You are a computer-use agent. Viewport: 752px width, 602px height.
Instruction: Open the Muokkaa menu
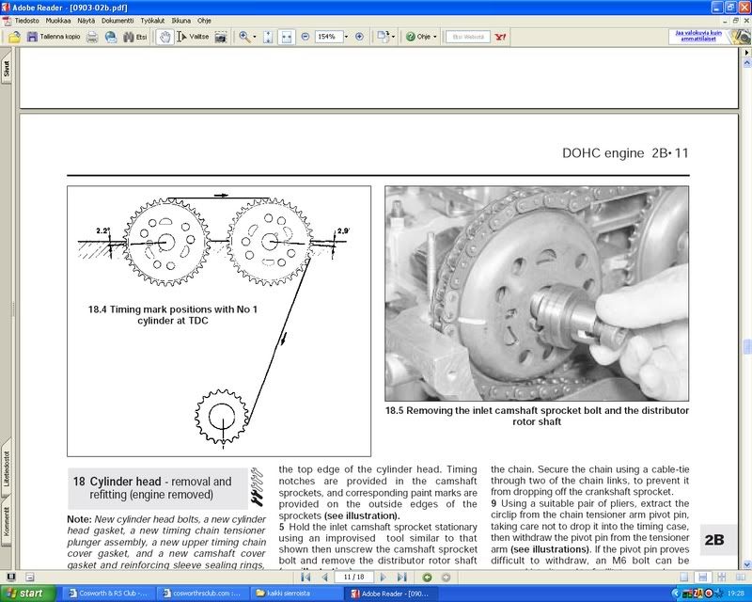tap(58, 21)
